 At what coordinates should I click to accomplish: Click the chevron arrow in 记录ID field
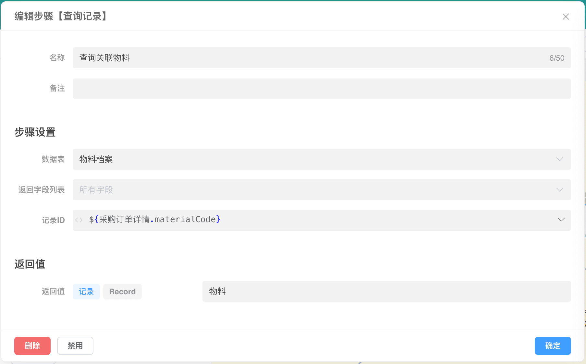coord(561,220)
